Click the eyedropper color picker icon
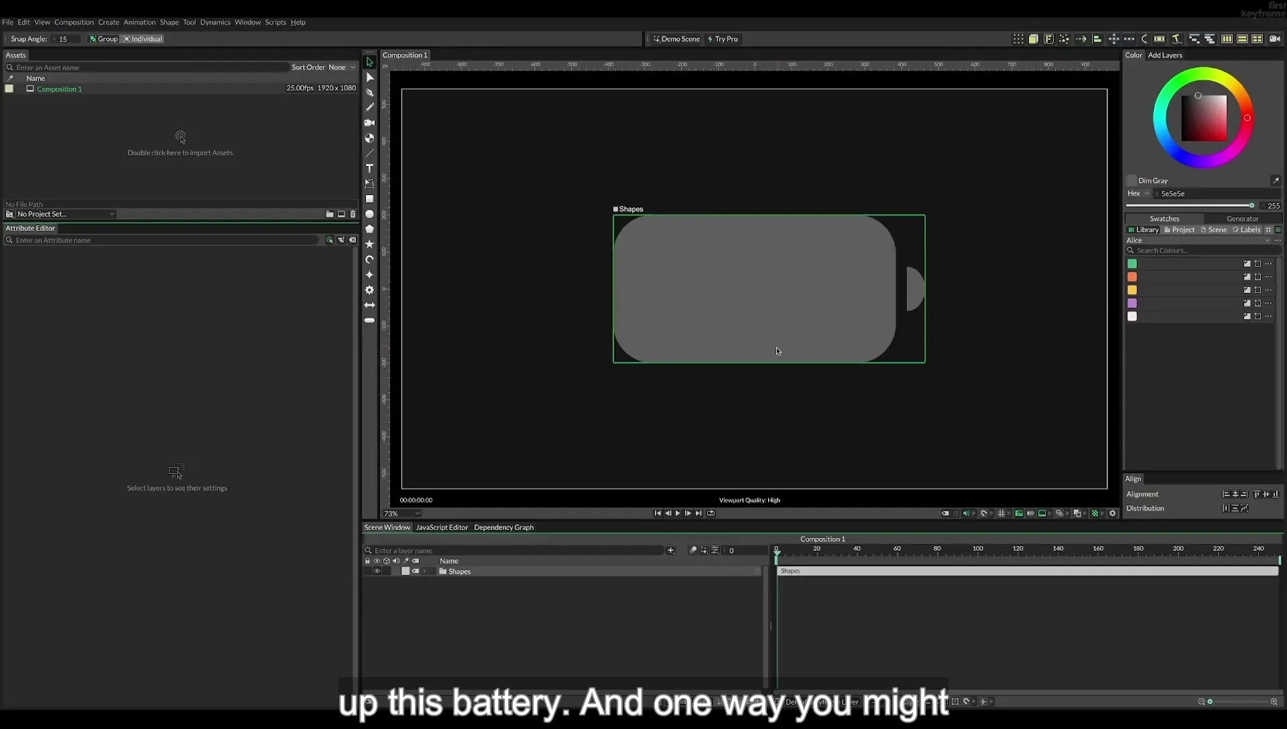This screenshot has width=1287, height=729. (1276, 180)
